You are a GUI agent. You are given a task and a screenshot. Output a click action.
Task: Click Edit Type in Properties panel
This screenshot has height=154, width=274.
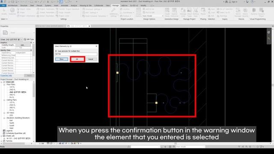click(29, 39)
